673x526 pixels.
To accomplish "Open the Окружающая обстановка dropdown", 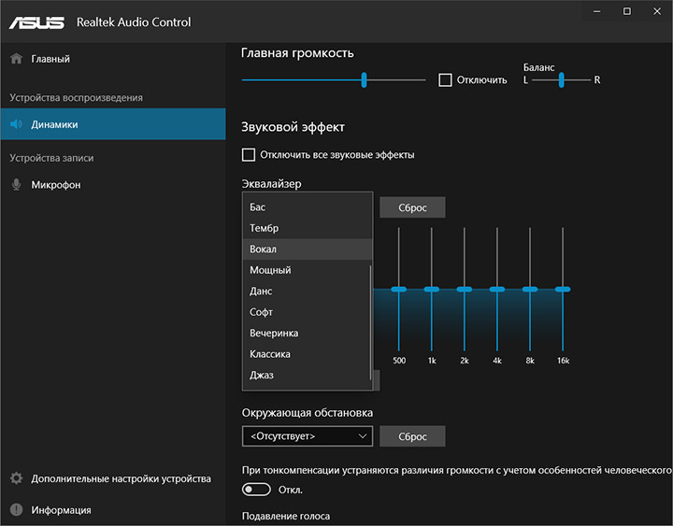I will (307, 436).
